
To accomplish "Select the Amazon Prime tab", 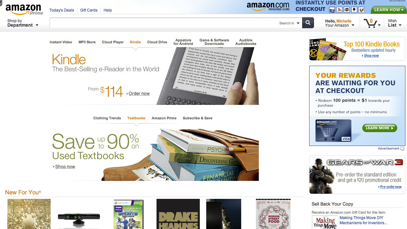I will tap(164, 118).
